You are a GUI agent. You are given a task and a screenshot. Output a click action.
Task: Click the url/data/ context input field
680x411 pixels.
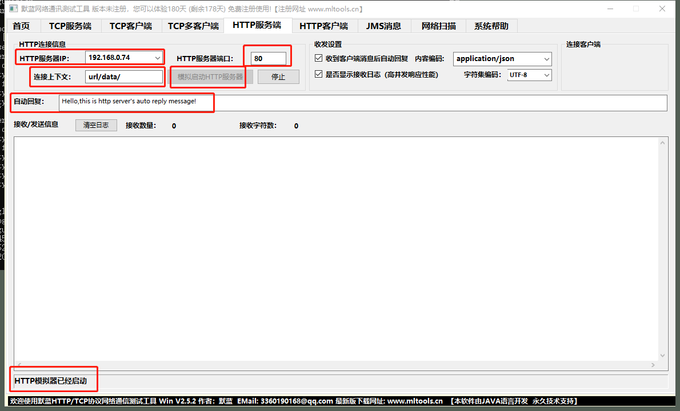(x=124, y=76)
